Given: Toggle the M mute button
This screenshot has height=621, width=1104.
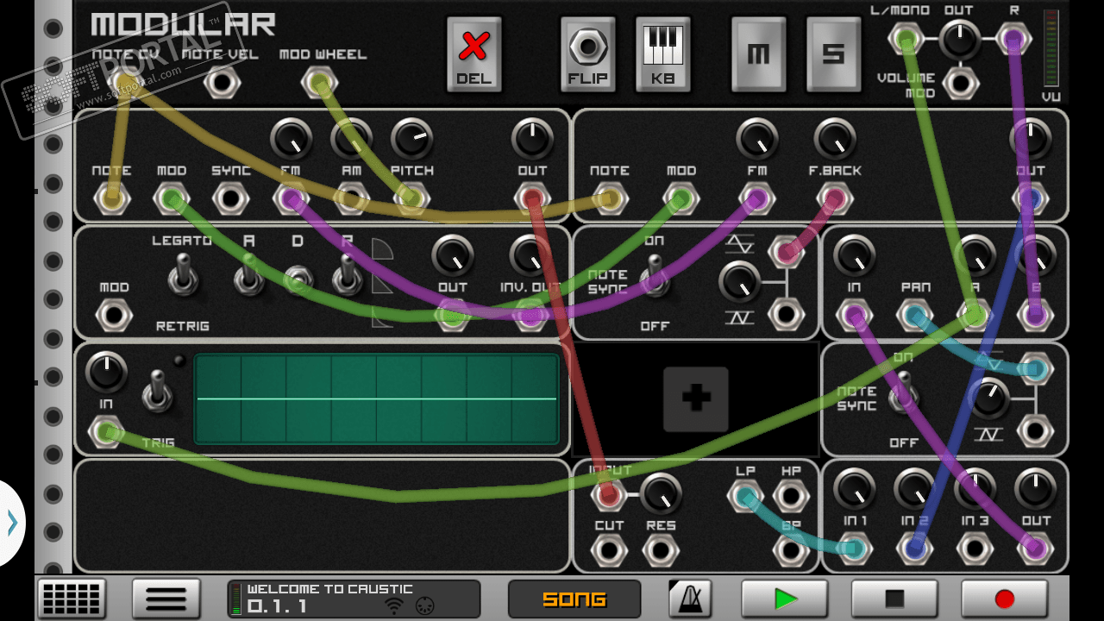Looking at the screenshot, I should pyautogui.click(x=758, y=53).
